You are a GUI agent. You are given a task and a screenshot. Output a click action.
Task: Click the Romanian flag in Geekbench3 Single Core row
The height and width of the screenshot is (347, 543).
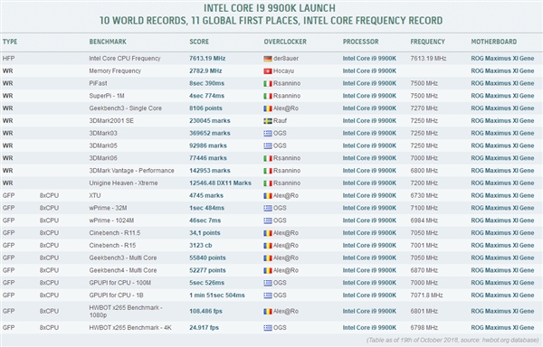268,108
